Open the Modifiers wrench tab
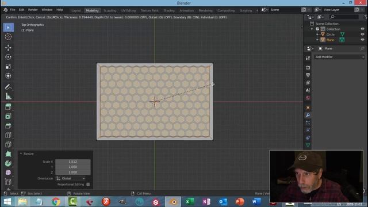 308,115
